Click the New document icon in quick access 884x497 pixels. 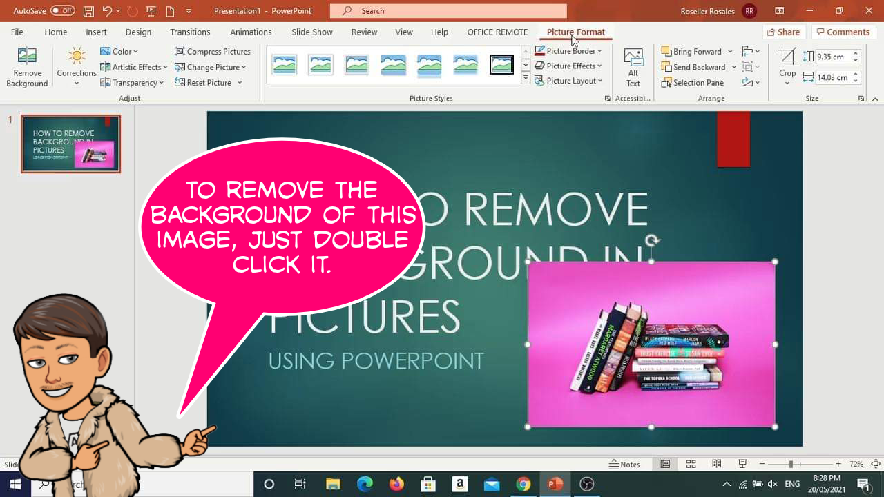point(170,10)
